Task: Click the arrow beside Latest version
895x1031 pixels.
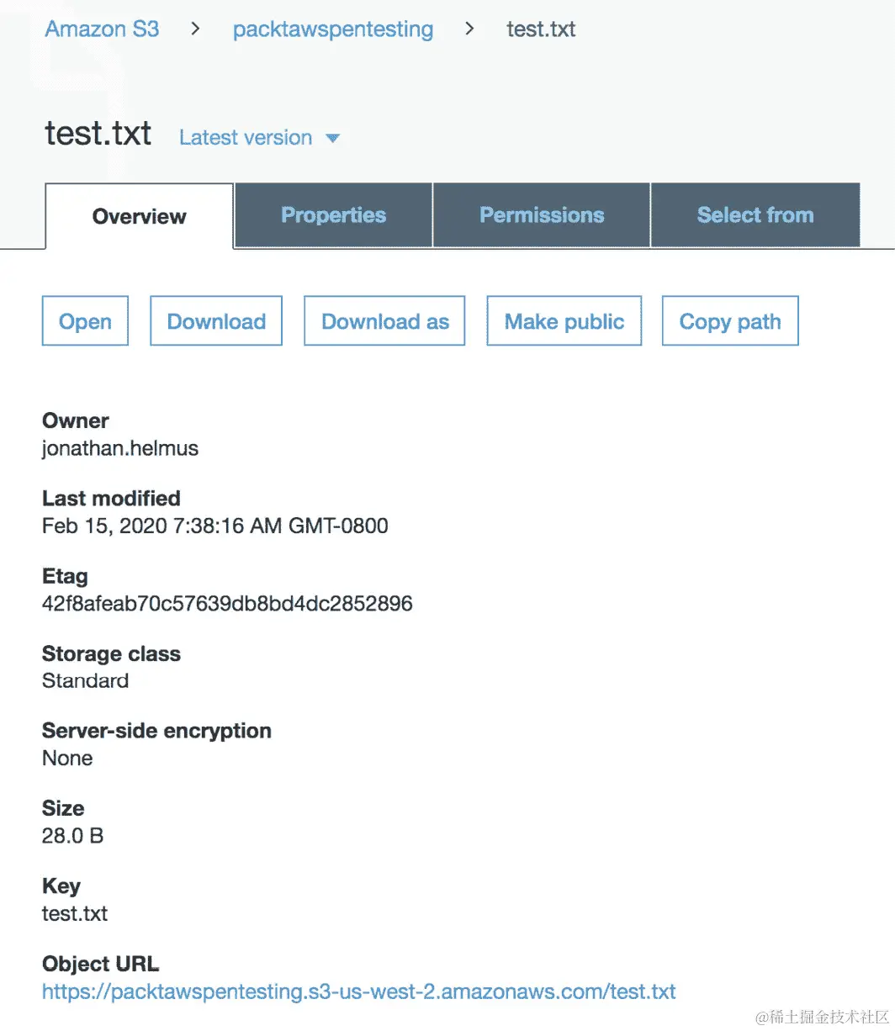Action: coord(332,138)
